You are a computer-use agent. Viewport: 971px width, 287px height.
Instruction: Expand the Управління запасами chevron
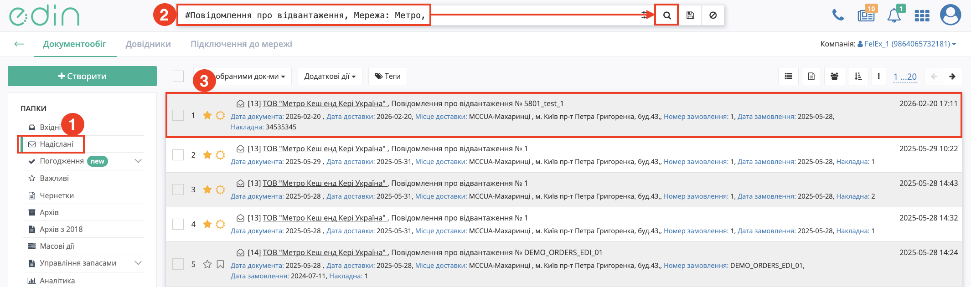(138, 263)
